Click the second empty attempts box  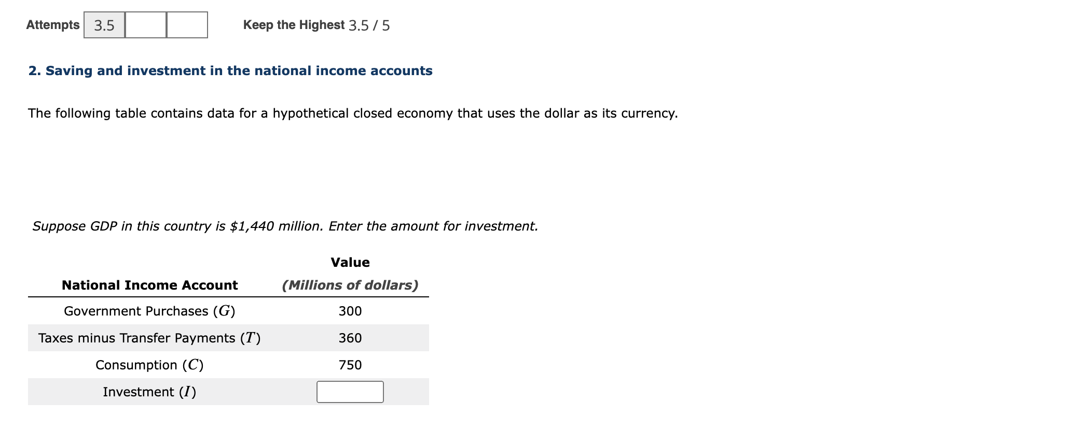coord(145,24)
